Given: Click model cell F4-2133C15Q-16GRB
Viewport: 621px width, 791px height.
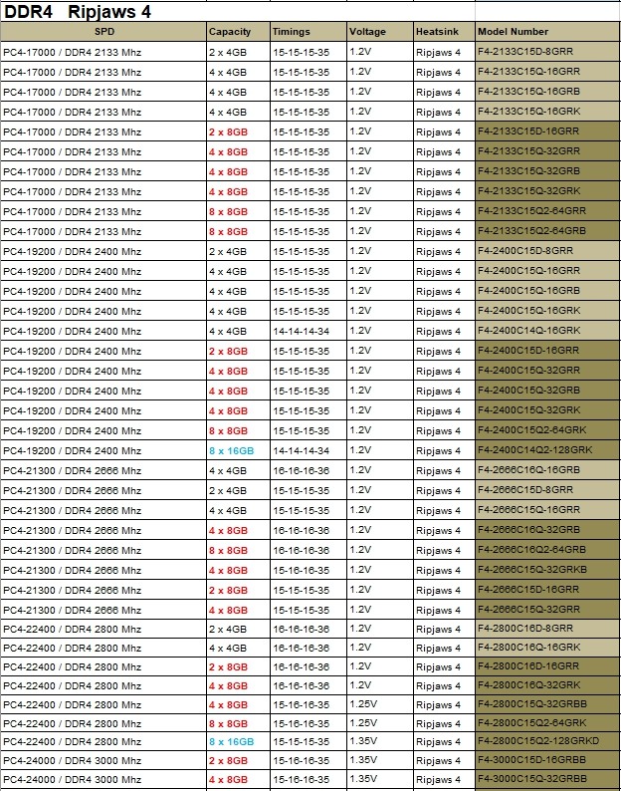Looking at the screenshot, I should [x=547, y=92].
